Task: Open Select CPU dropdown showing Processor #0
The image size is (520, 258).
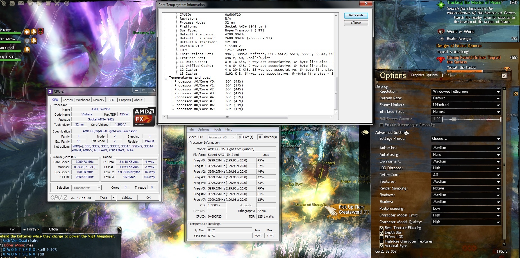Action: [222, 137]
